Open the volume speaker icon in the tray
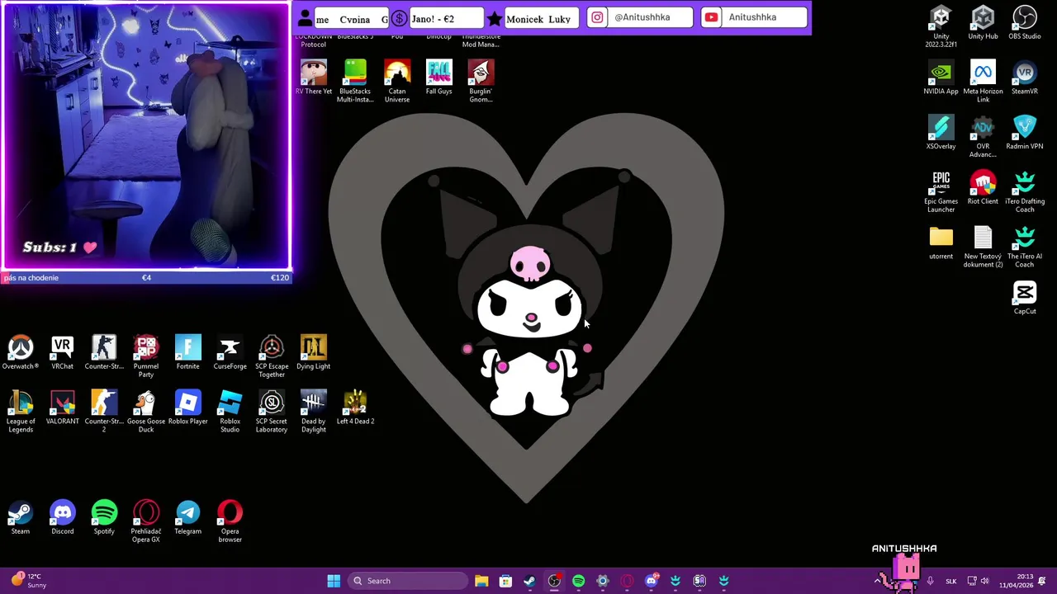 click(x=984, y=581)
